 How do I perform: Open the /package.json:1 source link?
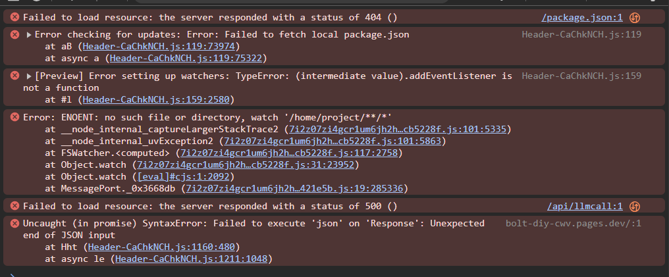[x=582, y=18]
